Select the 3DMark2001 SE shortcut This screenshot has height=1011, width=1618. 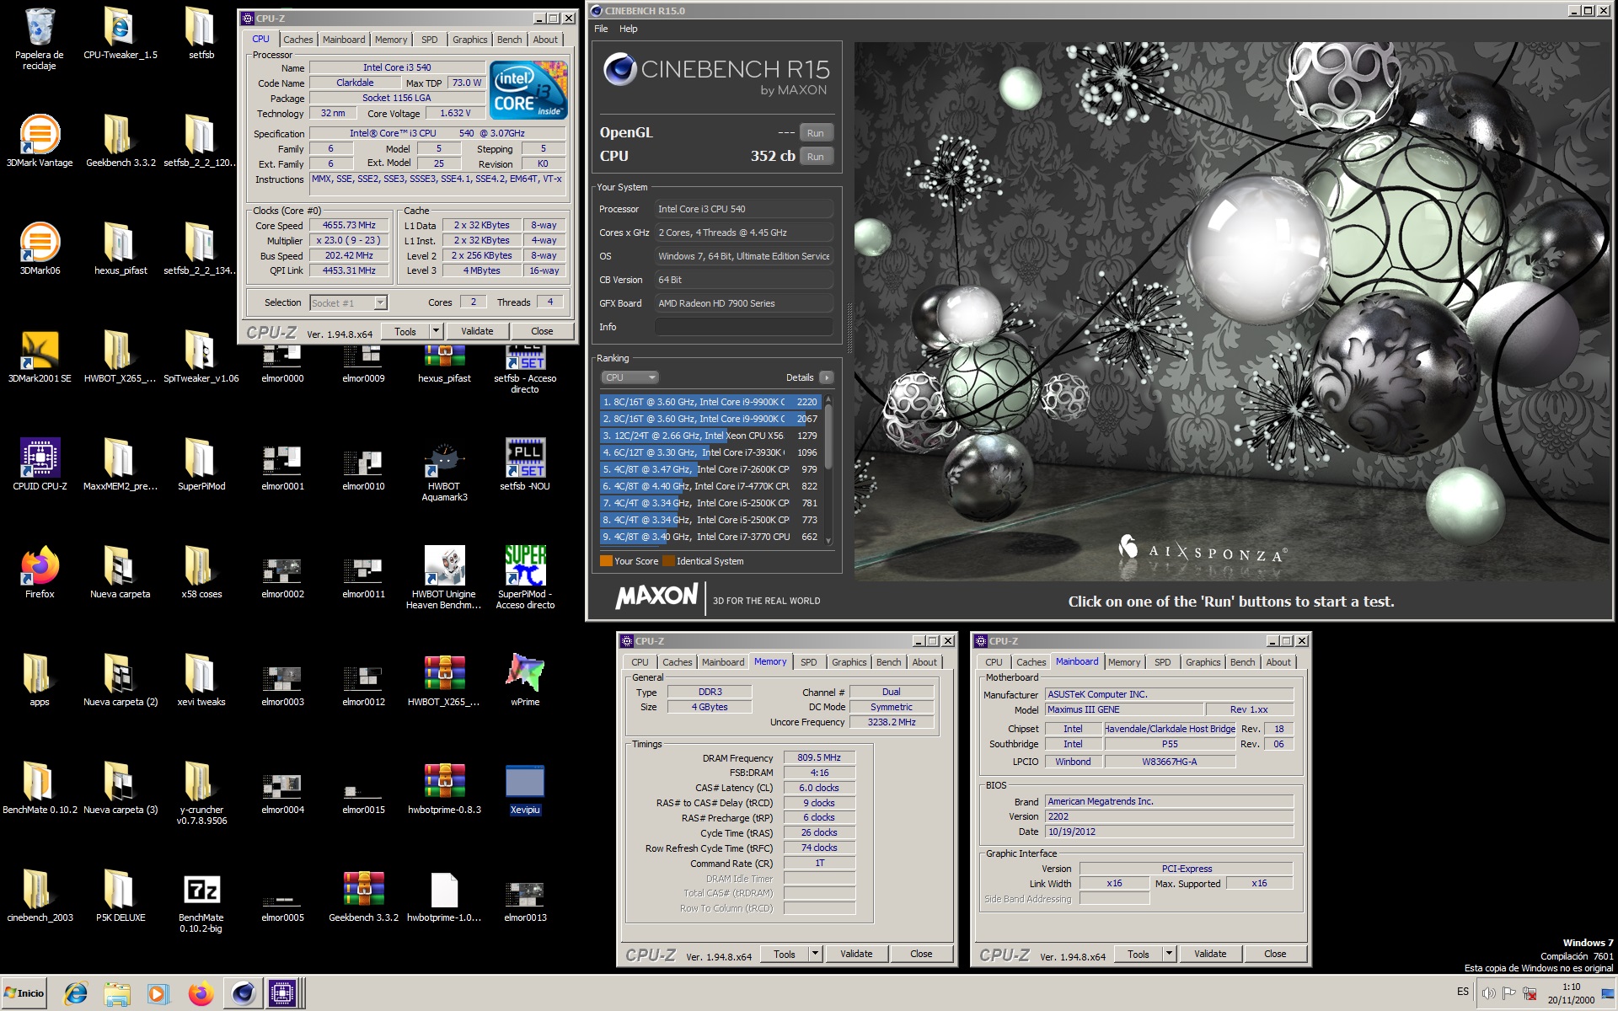tap(40, 356)
